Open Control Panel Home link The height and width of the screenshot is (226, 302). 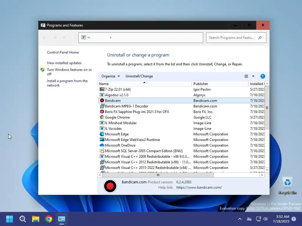tap(63, 52)
